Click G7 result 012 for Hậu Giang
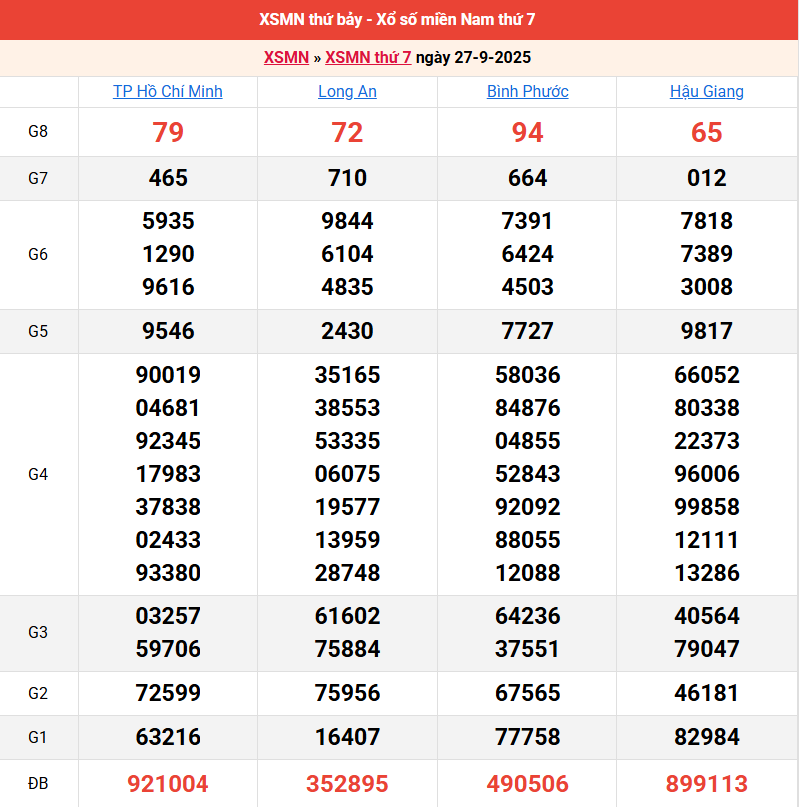Screen dimensions: 800x807 [706, 178]
